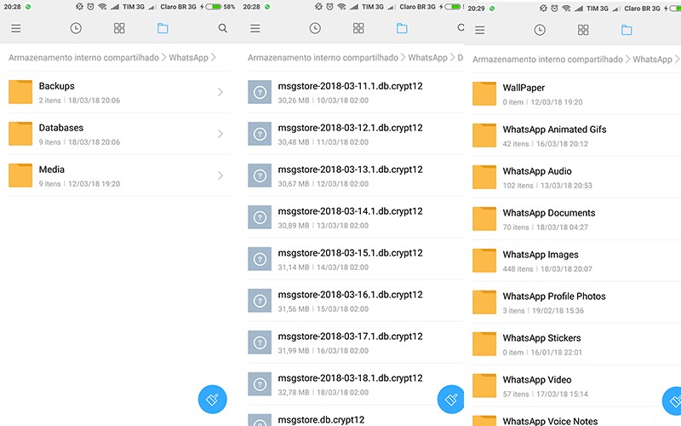Select folder tab in middle screen
Viewport: 681px width, 426px height.
tap(402, 29)
